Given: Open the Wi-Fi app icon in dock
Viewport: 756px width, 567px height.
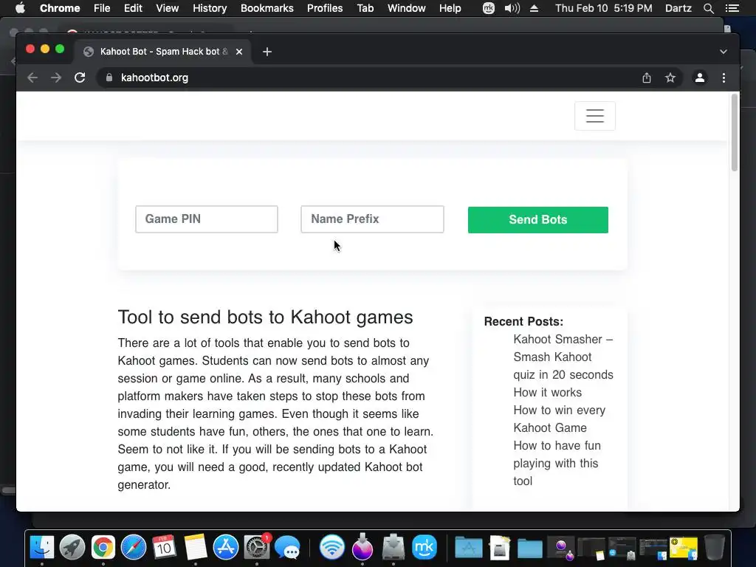Looking at the screenshot, I should click(331, 548).
